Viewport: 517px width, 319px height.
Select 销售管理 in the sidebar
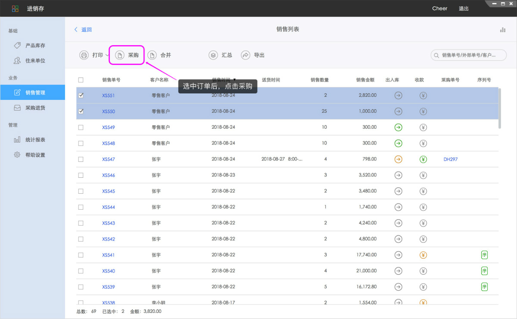point(32,92)
